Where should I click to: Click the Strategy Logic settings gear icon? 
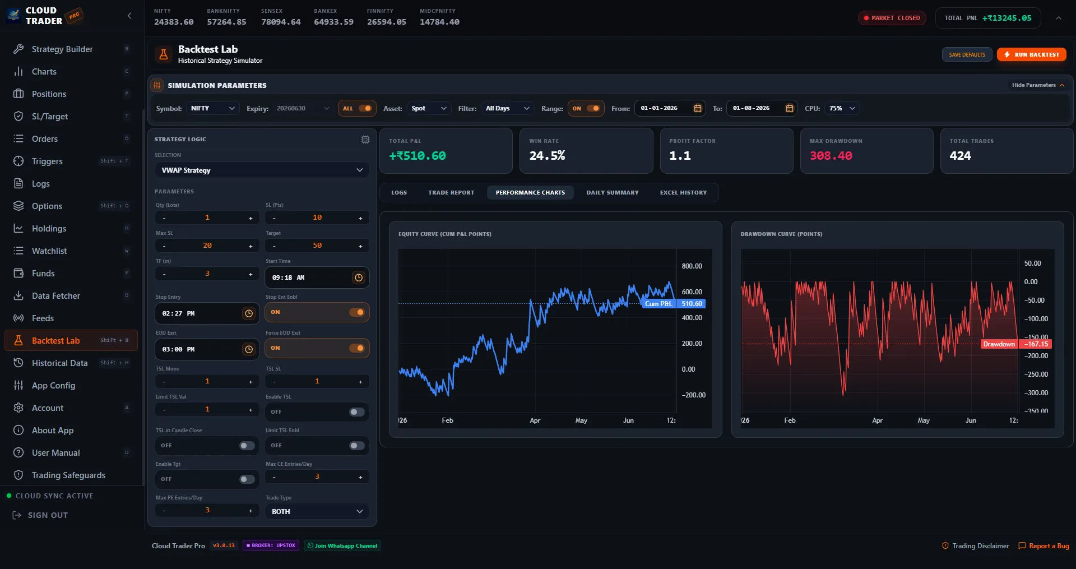click(x=365, y=140)
